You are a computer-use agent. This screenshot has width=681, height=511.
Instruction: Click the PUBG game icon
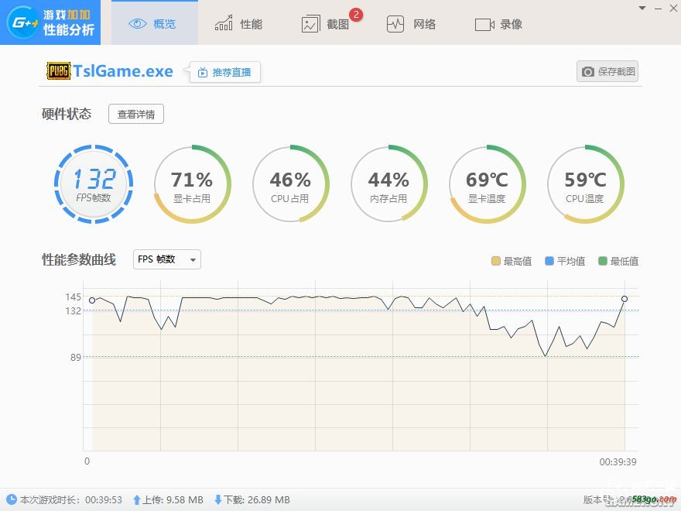click(58, 71)
